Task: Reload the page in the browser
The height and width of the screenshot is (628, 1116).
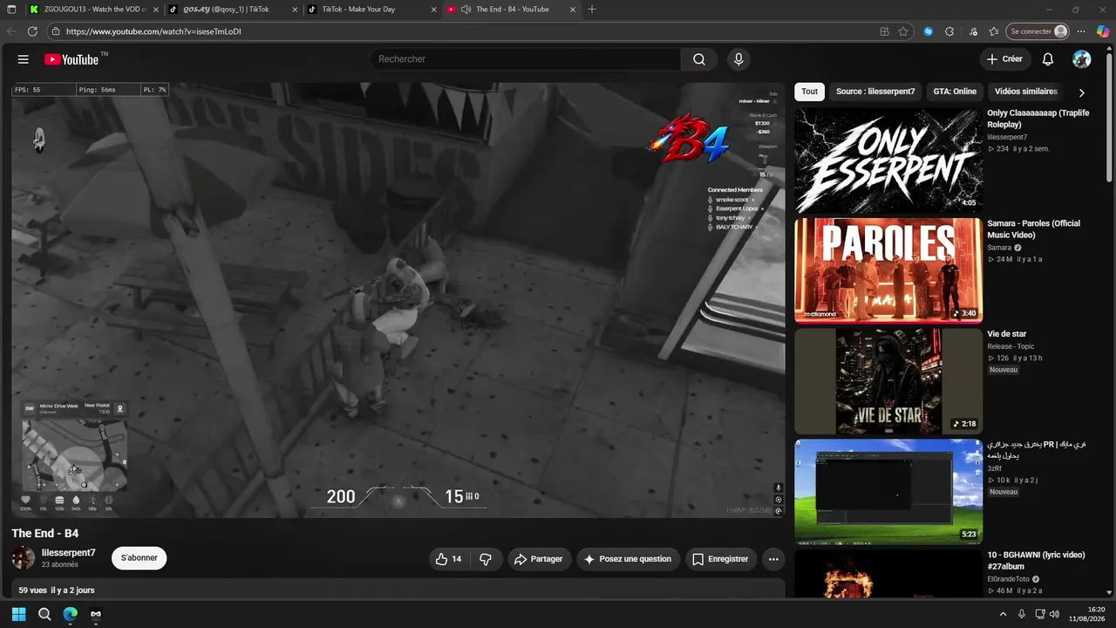Action: [32, 31]
